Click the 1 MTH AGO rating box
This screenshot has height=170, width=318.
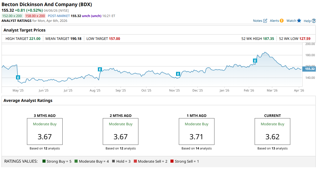point(196,131)
